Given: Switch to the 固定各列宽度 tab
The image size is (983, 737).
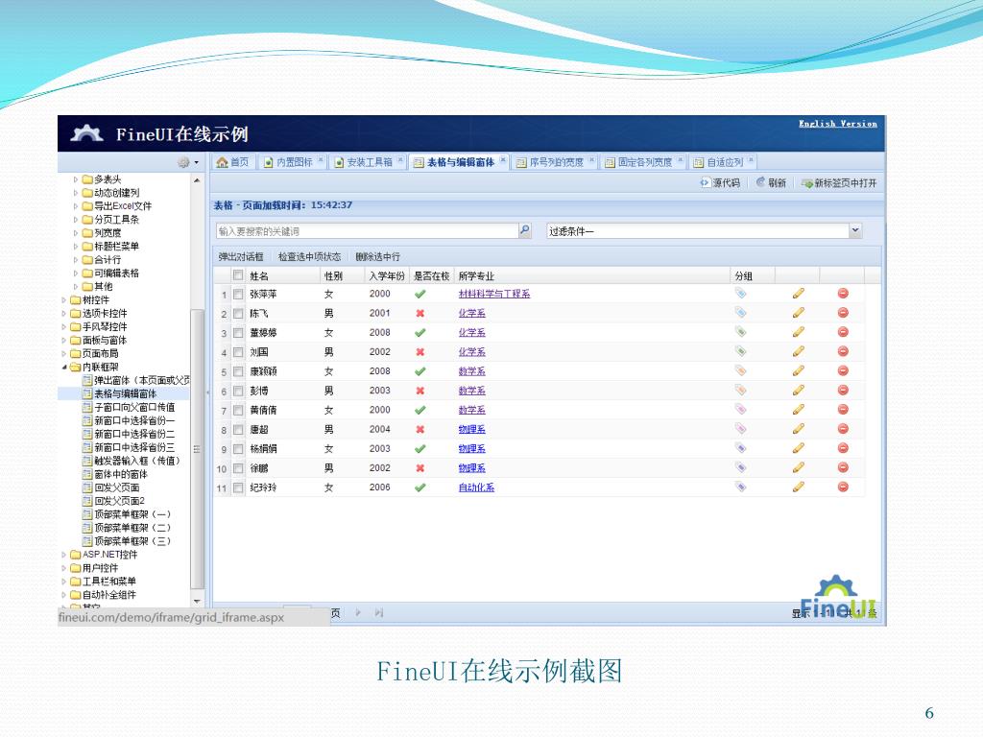Looking at the screenshot, I should point(644,162).
